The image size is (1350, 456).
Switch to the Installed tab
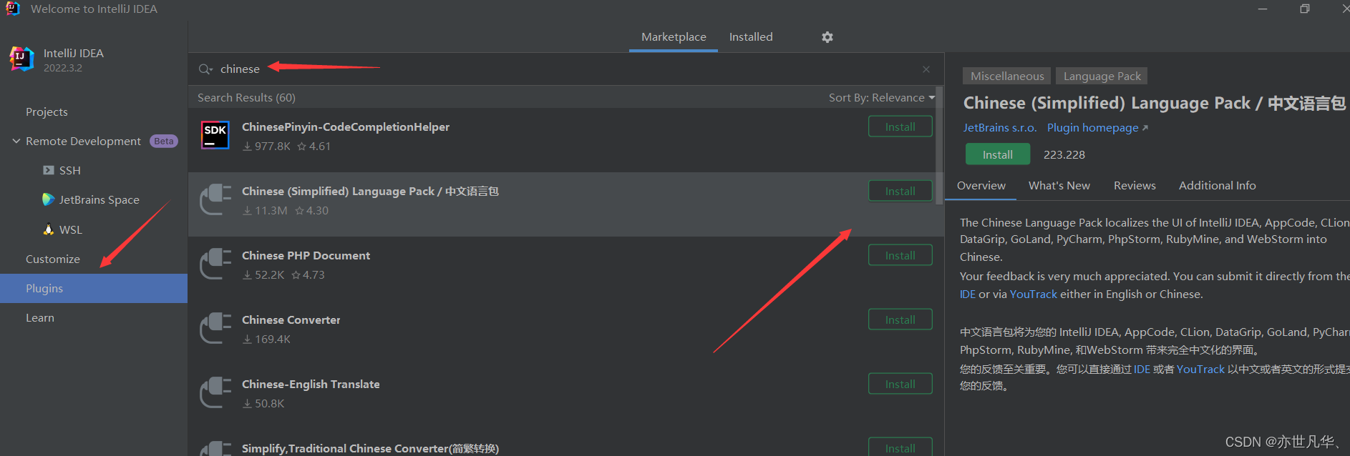pos(751,37)
